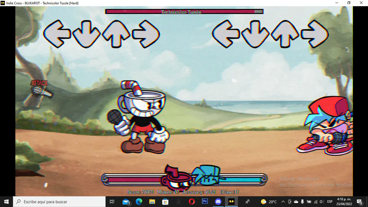Screen dimensions: 368x207
Task: Open the Windows Start menu
Action: (x=6, y=202)
